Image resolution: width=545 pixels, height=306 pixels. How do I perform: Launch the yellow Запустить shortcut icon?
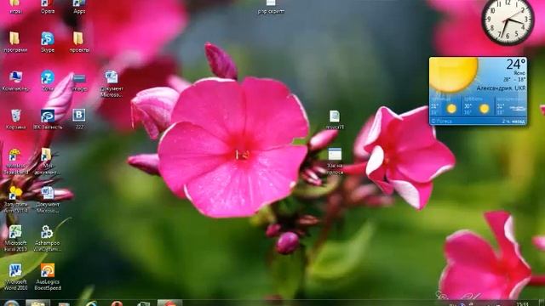pos(15,200)
